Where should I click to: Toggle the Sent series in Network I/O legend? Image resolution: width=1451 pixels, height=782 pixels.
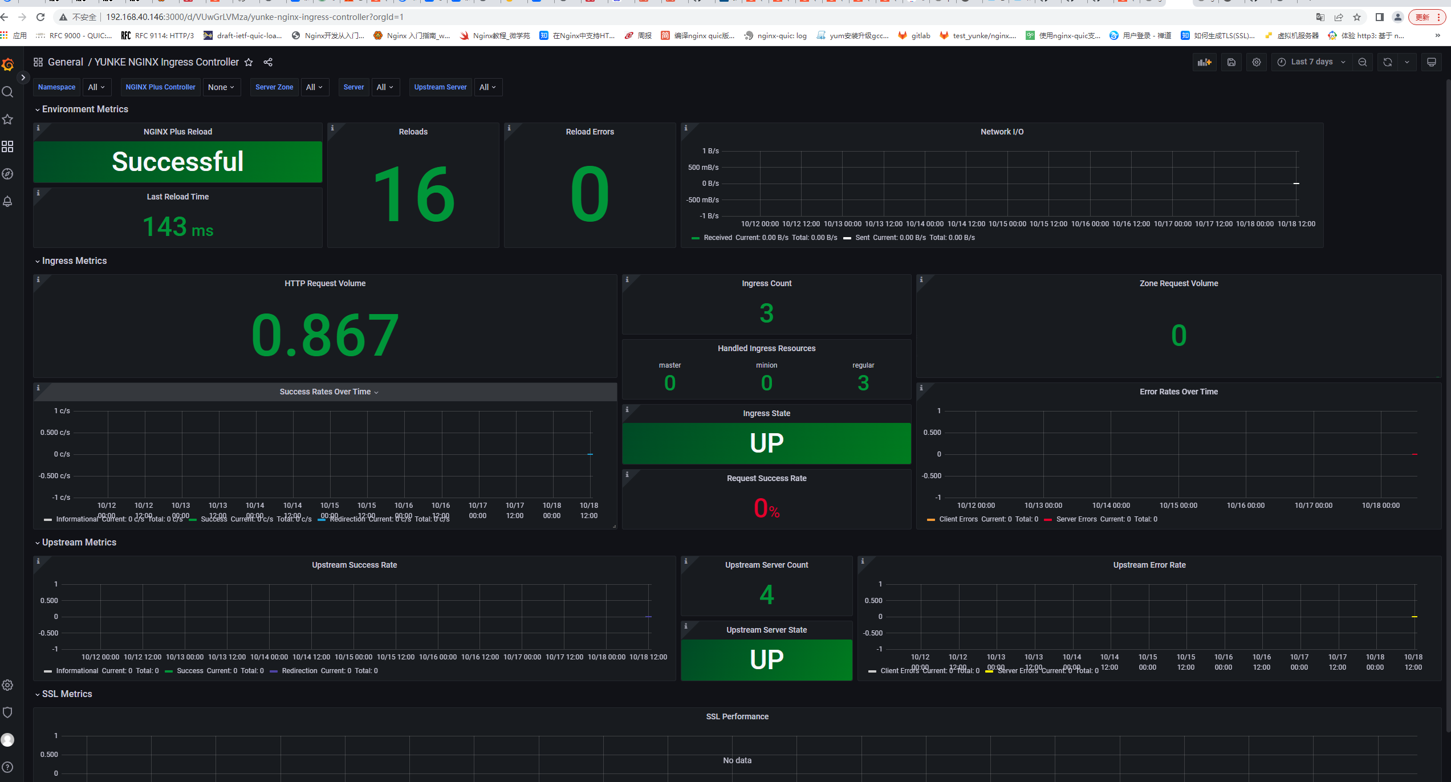pos(863,238)
